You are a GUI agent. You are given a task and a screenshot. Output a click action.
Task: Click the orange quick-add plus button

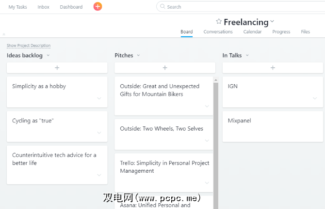click(97, 7)
